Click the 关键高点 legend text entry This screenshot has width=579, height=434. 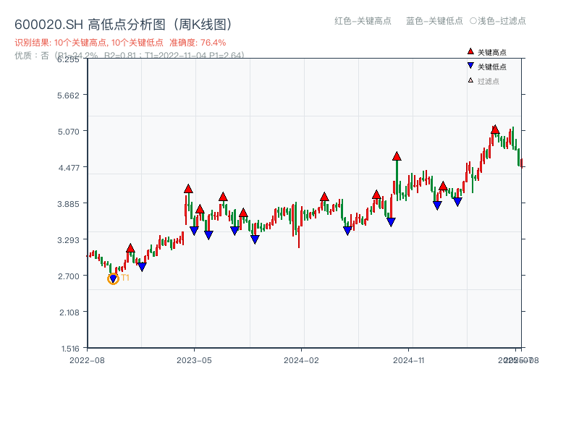pyautogui.click(x=492, y=52)
